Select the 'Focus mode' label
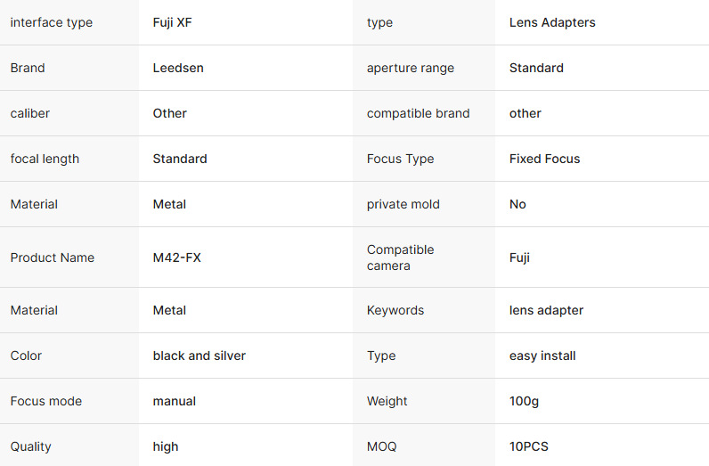Image resolution: width=709 pixels, height=466 pixels. [46, 401]
